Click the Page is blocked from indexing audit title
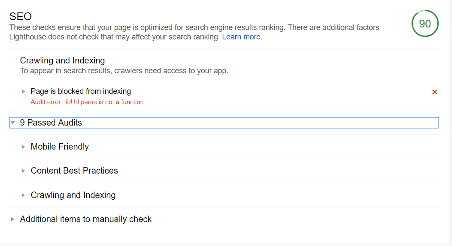 click(81, 91)
